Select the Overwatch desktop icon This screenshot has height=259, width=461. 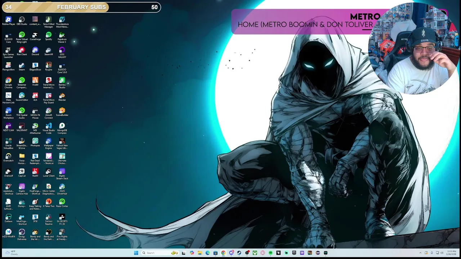tap(8, 158)
